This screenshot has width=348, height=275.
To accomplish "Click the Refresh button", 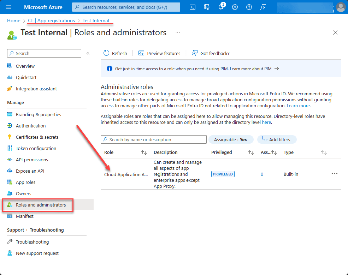I will click(x=115, y=53).
